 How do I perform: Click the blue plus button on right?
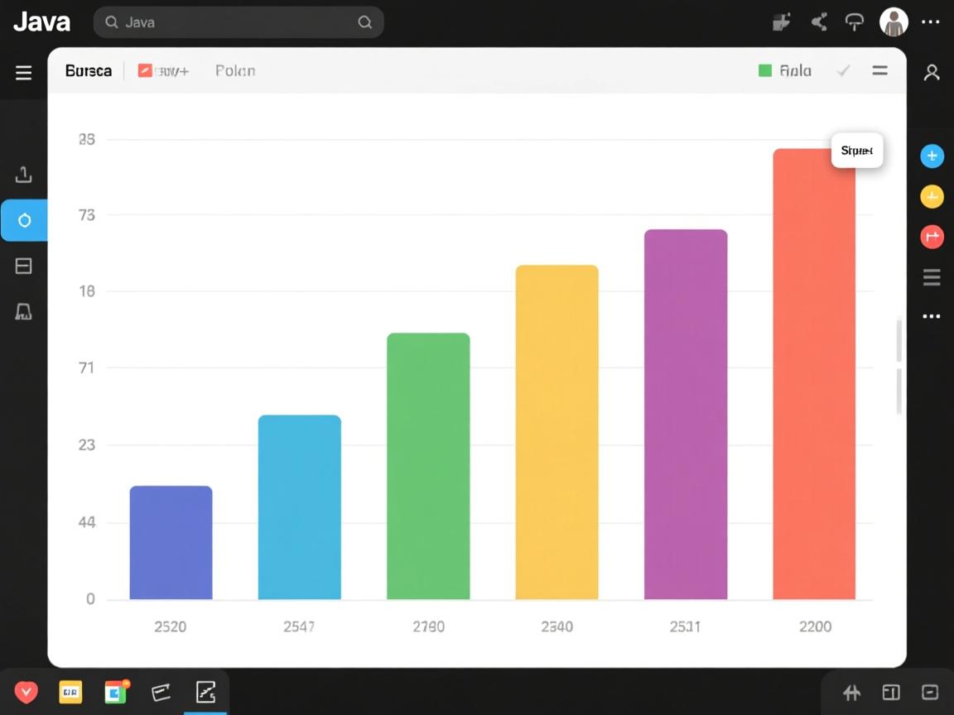(932, 156)
